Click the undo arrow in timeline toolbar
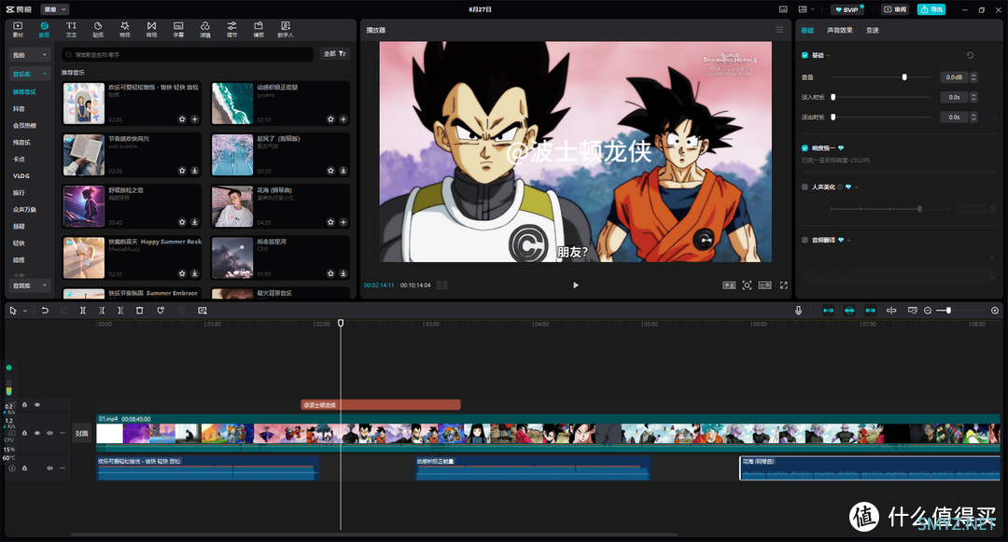 pyautogui.click(x=45, y=310)
